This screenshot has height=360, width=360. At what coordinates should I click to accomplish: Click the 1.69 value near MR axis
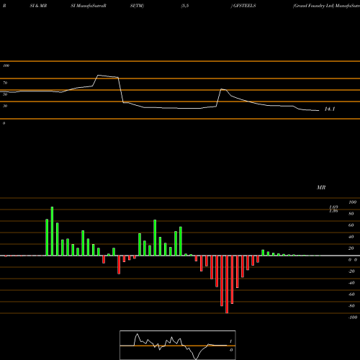pos(333,207)
